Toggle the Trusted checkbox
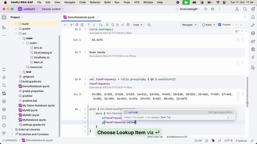This screenshot has width=257, height=144. pyautogui.click(x=220, y=25)
